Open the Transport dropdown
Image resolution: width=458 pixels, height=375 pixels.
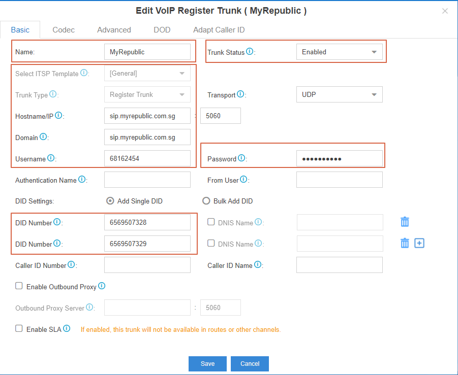[x=375, y=94]
